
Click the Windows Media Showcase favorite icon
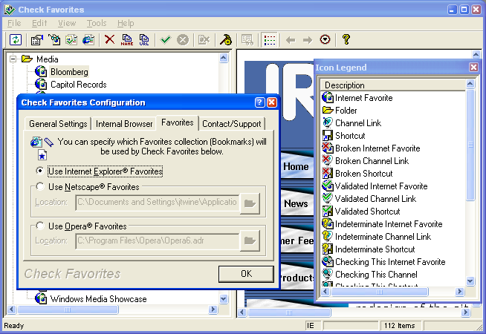(x=41, y=298)
